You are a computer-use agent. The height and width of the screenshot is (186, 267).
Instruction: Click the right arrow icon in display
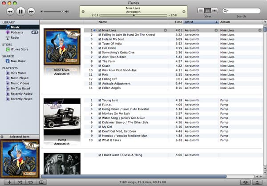tap(184, 12)
